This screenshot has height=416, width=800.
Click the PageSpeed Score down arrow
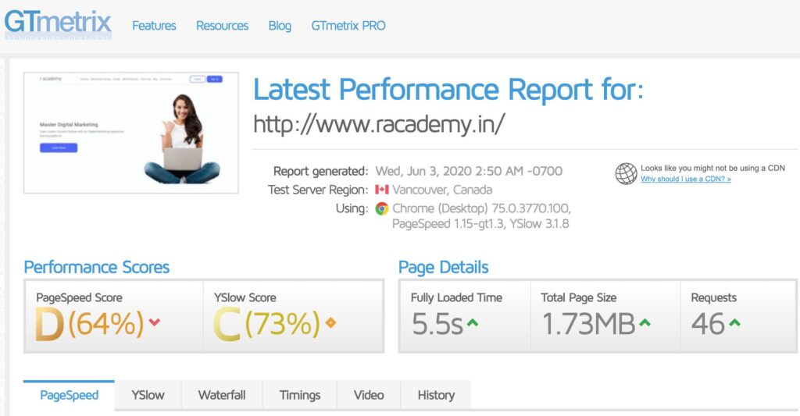155,322
